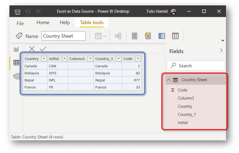Select the Country field in Fields pane
This screenshot has height=153, width=239.
(185, 106)
